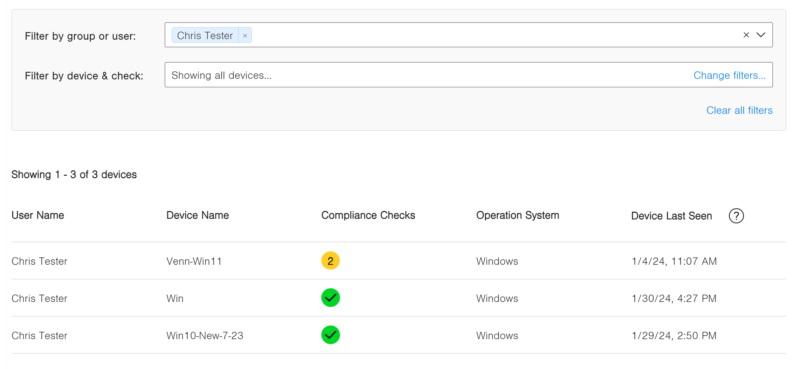
Task: Clear the group or user filter via X icon
Action: (x=746, y=35)
